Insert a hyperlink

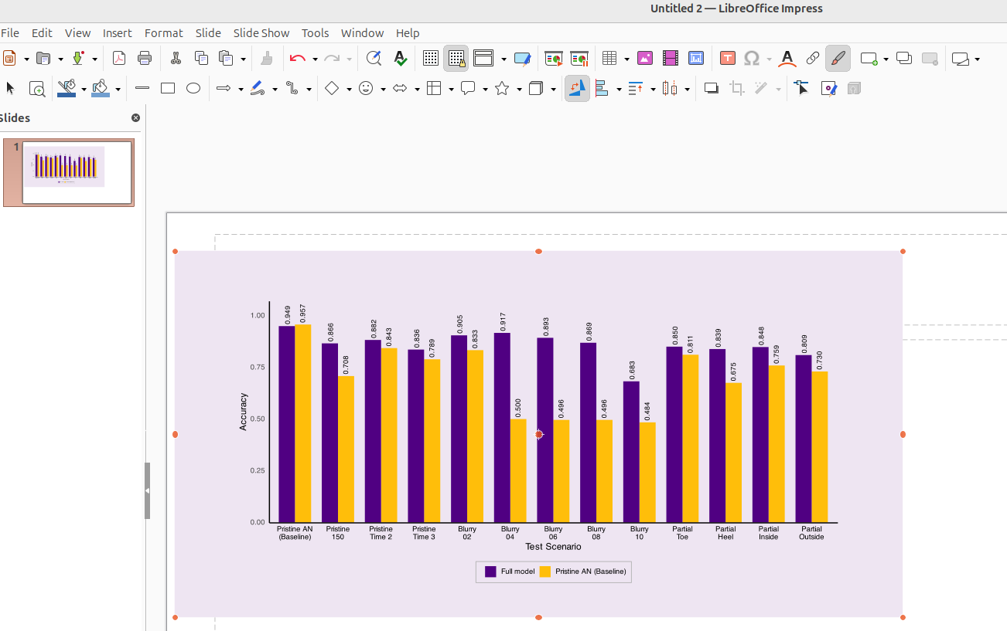813,58
